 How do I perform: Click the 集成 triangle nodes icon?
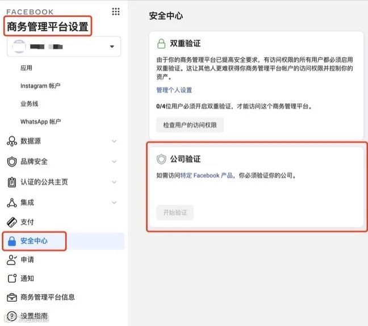coord(12,203)
